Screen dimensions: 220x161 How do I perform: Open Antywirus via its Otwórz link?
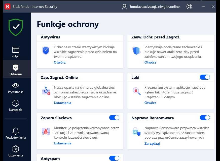[60, 62]
